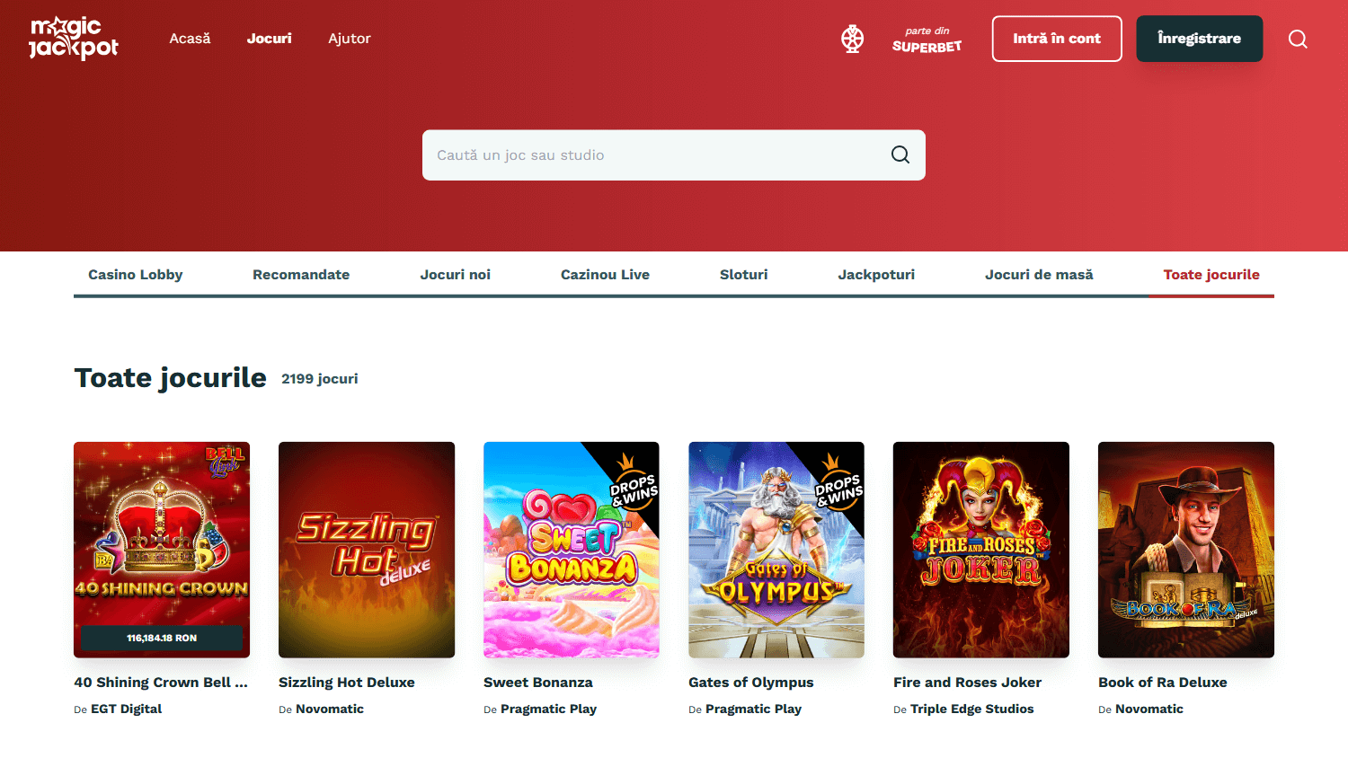Select Jocuri in top navigation
Viewport: 1348px width, 758px height.
pos(270,39)
